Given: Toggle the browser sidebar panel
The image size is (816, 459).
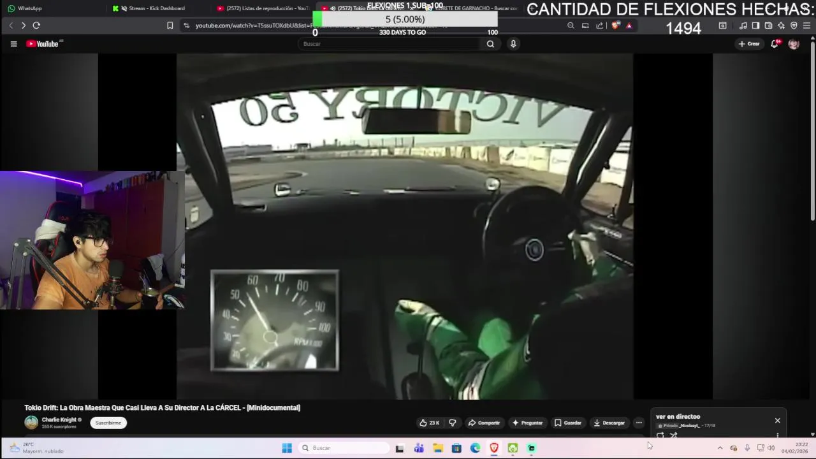Looking at the screenshot, I should coord(755,25).
